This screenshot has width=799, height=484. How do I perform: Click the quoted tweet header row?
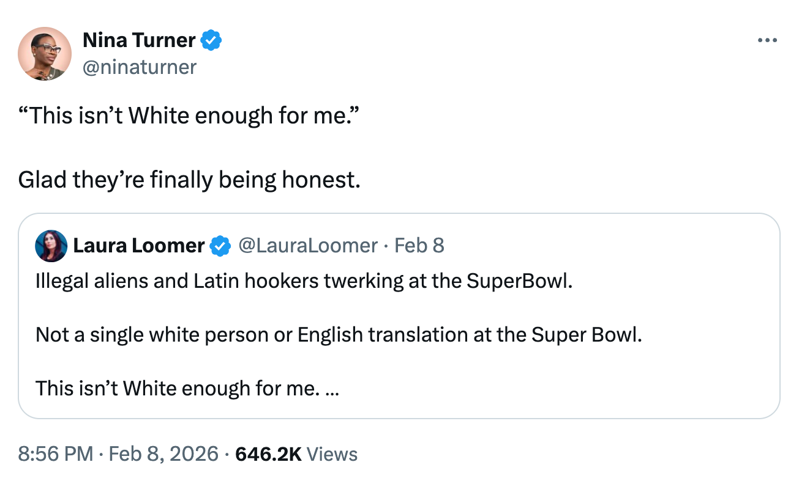pos(245,246)
